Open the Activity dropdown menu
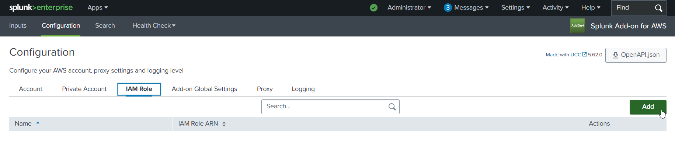675x165 pixels. tap(556, 8)
